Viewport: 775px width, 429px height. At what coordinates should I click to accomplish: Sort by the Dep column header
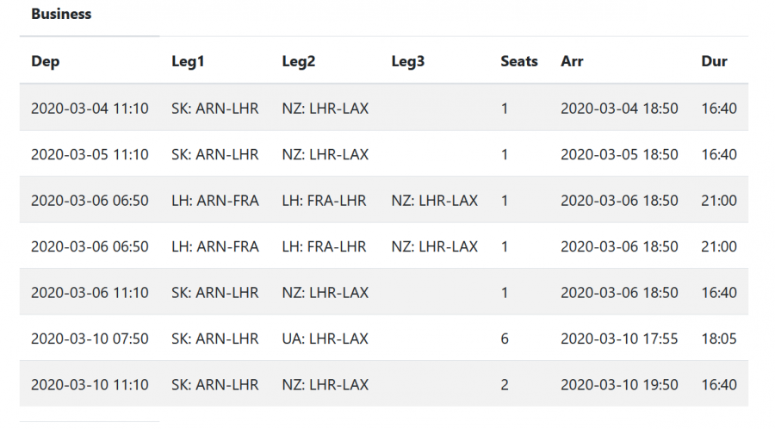click(x=46, y=61)
